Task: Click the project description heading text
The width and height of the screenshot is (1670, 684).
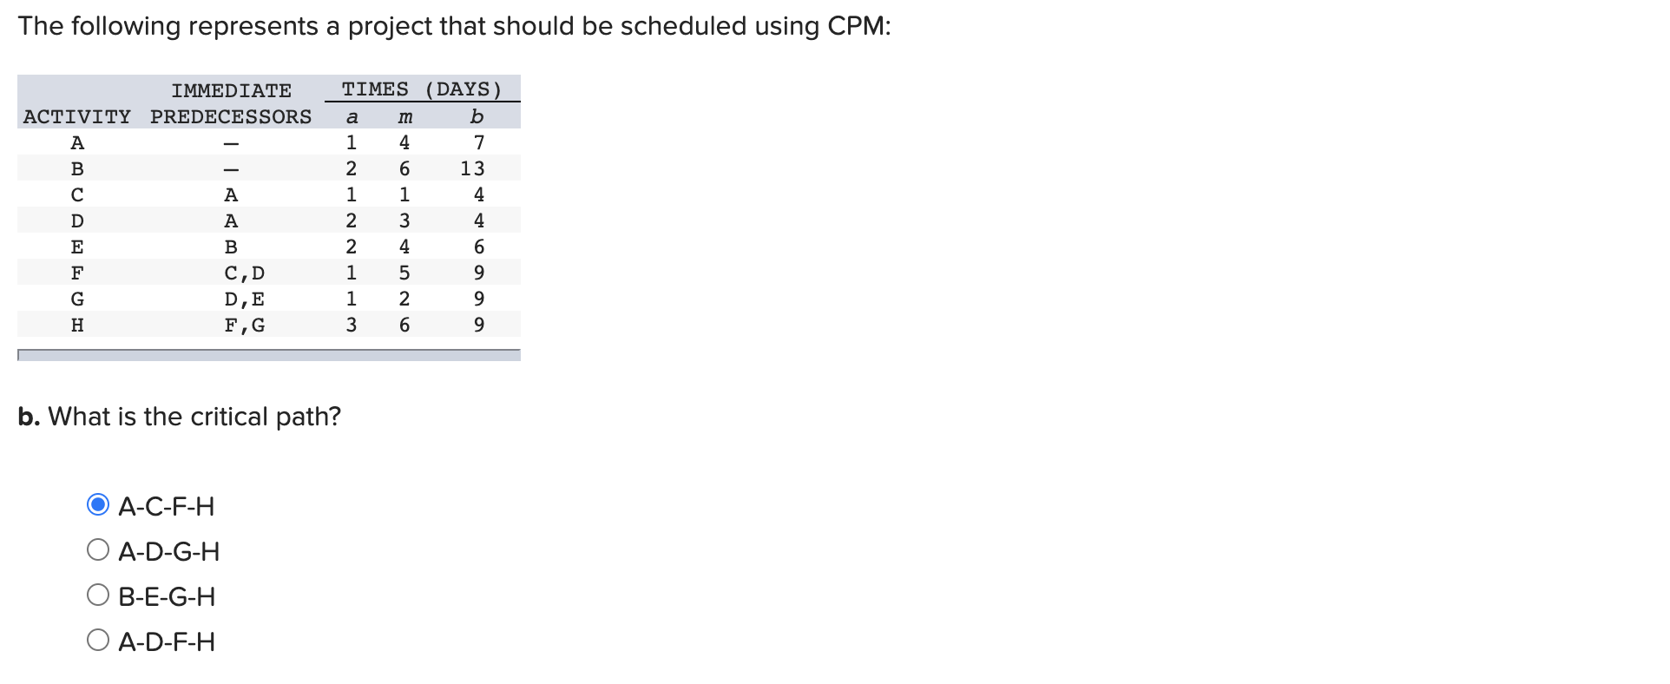Action: click(x=454, y=26)
